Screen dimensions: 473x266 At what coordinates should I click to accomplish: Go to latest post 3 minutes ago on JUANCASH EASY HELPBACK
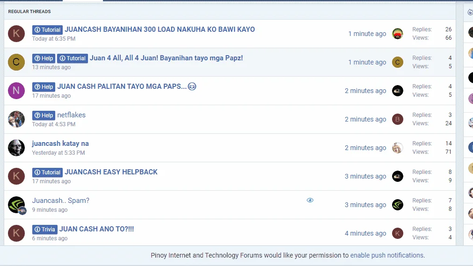[365, 176]
